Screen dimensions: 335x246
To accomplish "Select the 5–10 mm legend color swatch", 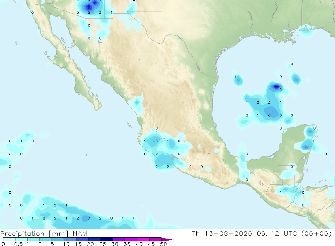I will pyautogui.click(x=58, y=239).
